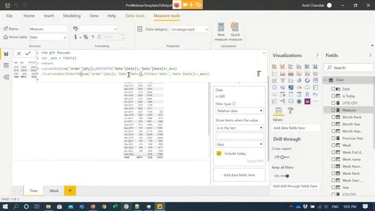
Task: Switch to Data view in left sidebar
Action: [x=6, y=65]
